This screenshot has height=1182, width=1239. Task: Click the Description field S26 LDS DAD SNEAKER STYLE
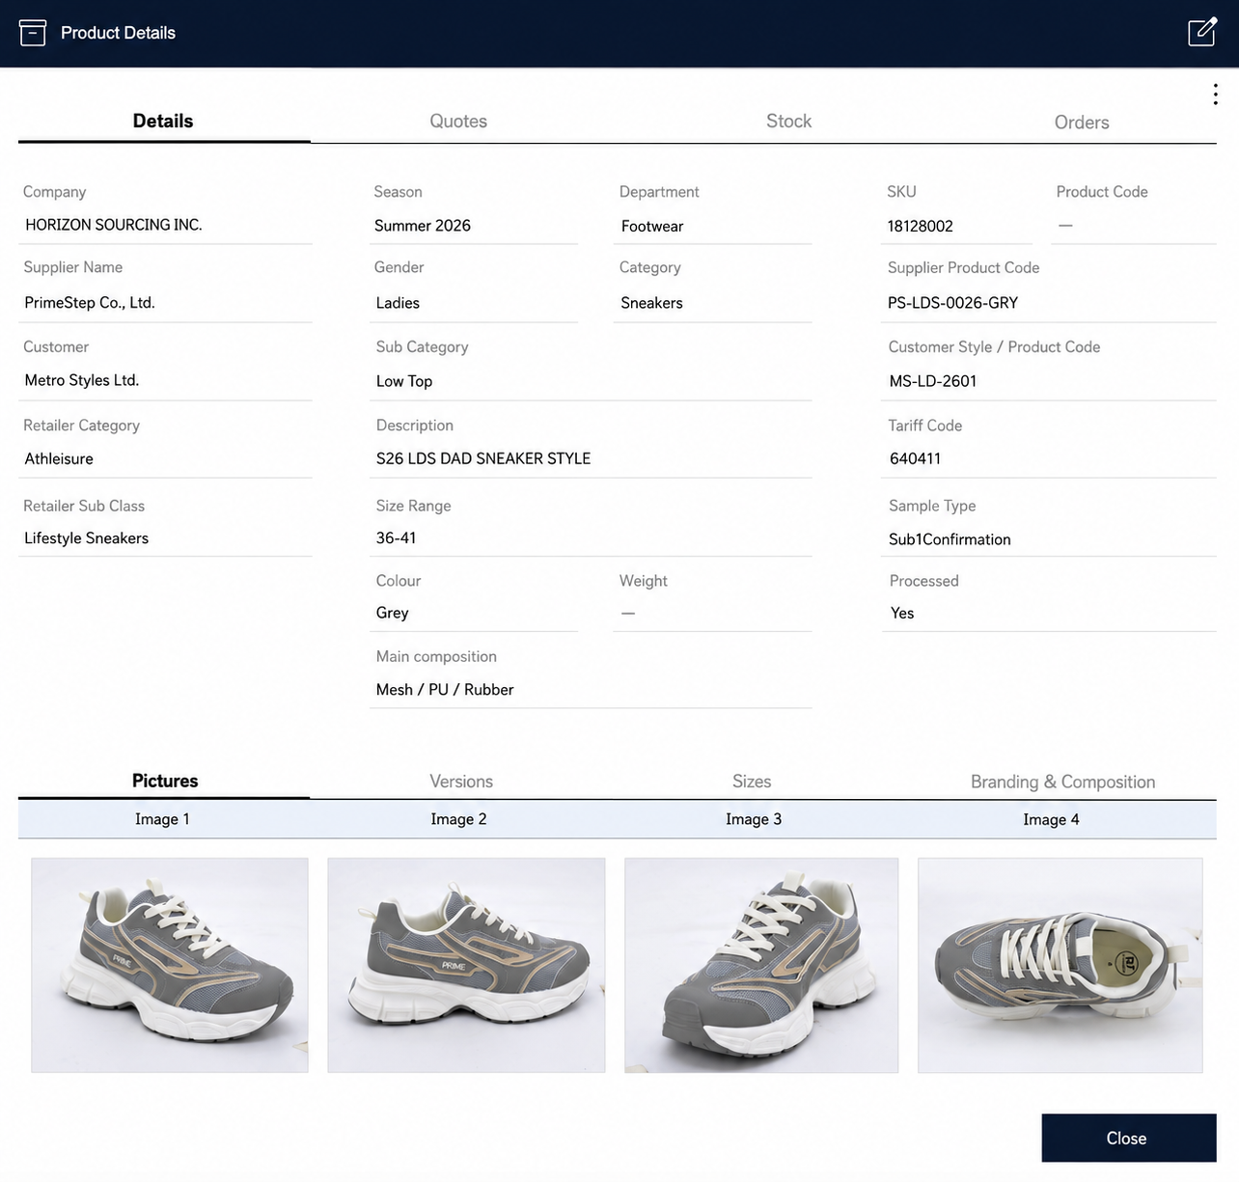tap(591, 458)
